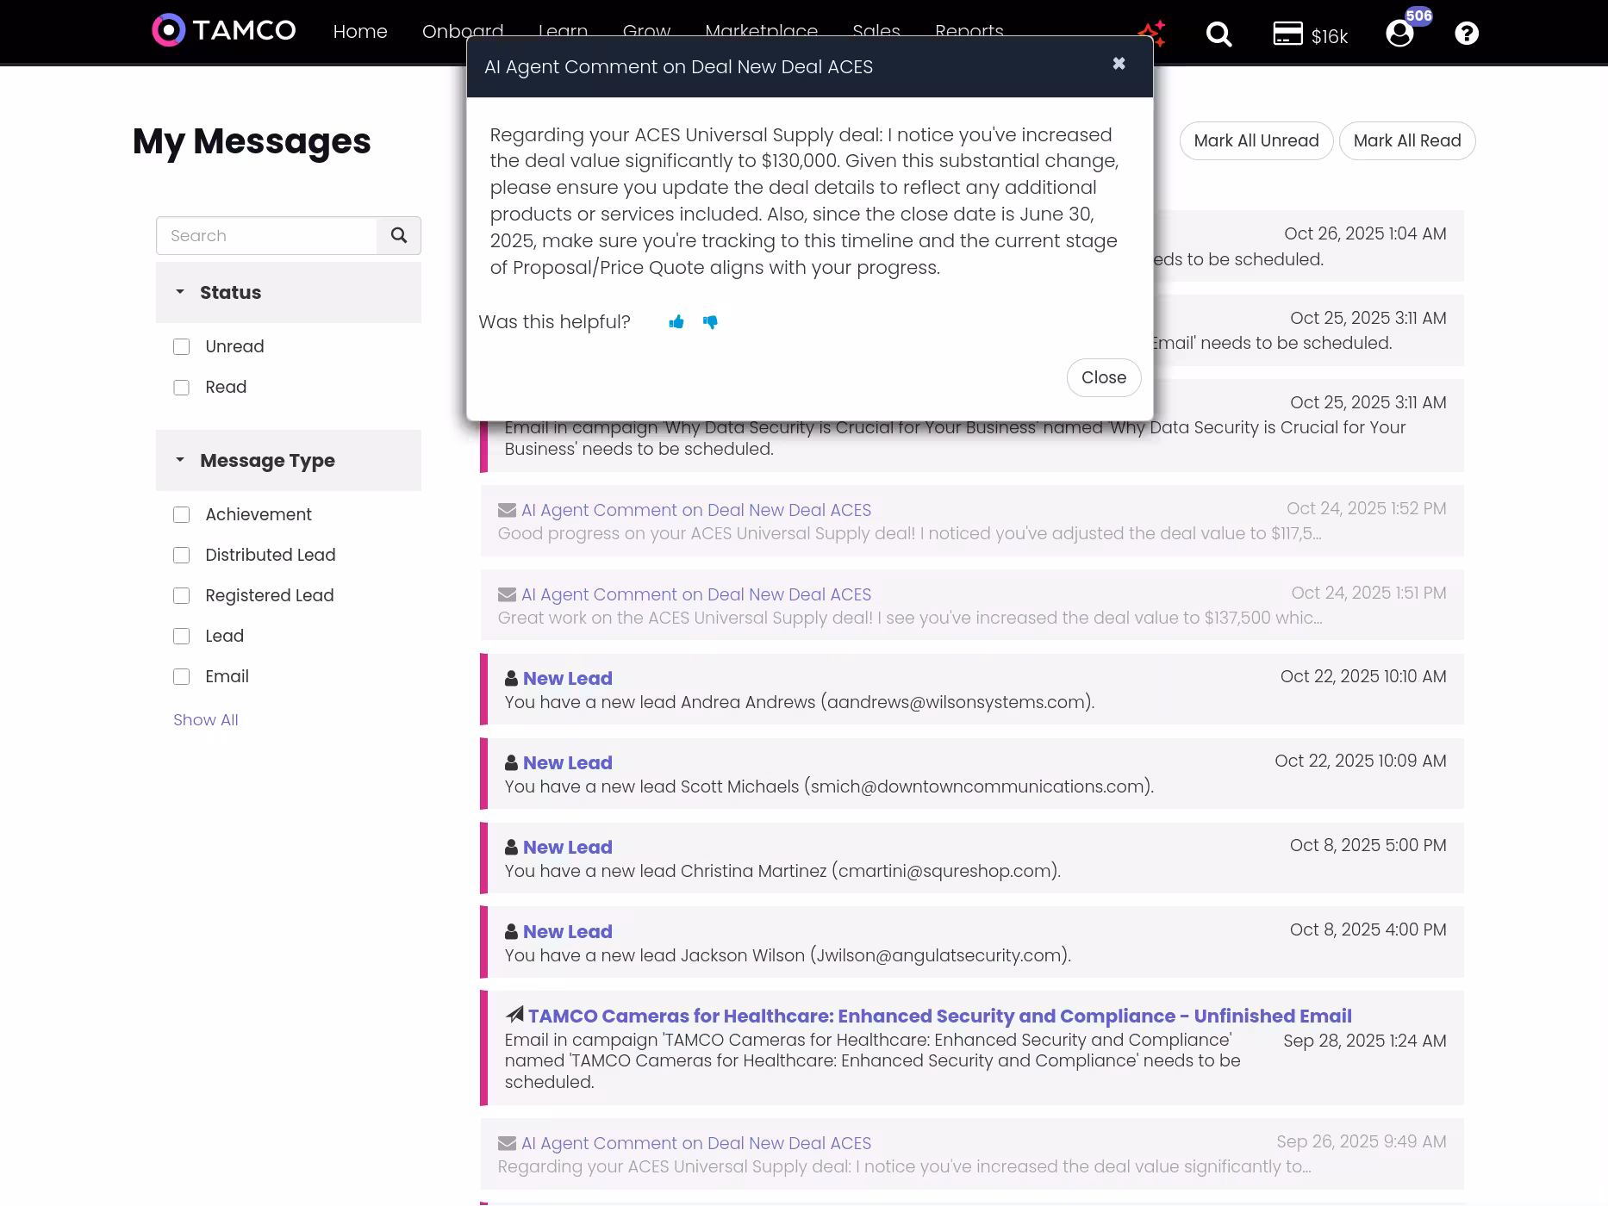Click the help question mark icon
The height and width of the screenshot is (1206, 1608).
pyautogui.click(x=1466, y=34)
